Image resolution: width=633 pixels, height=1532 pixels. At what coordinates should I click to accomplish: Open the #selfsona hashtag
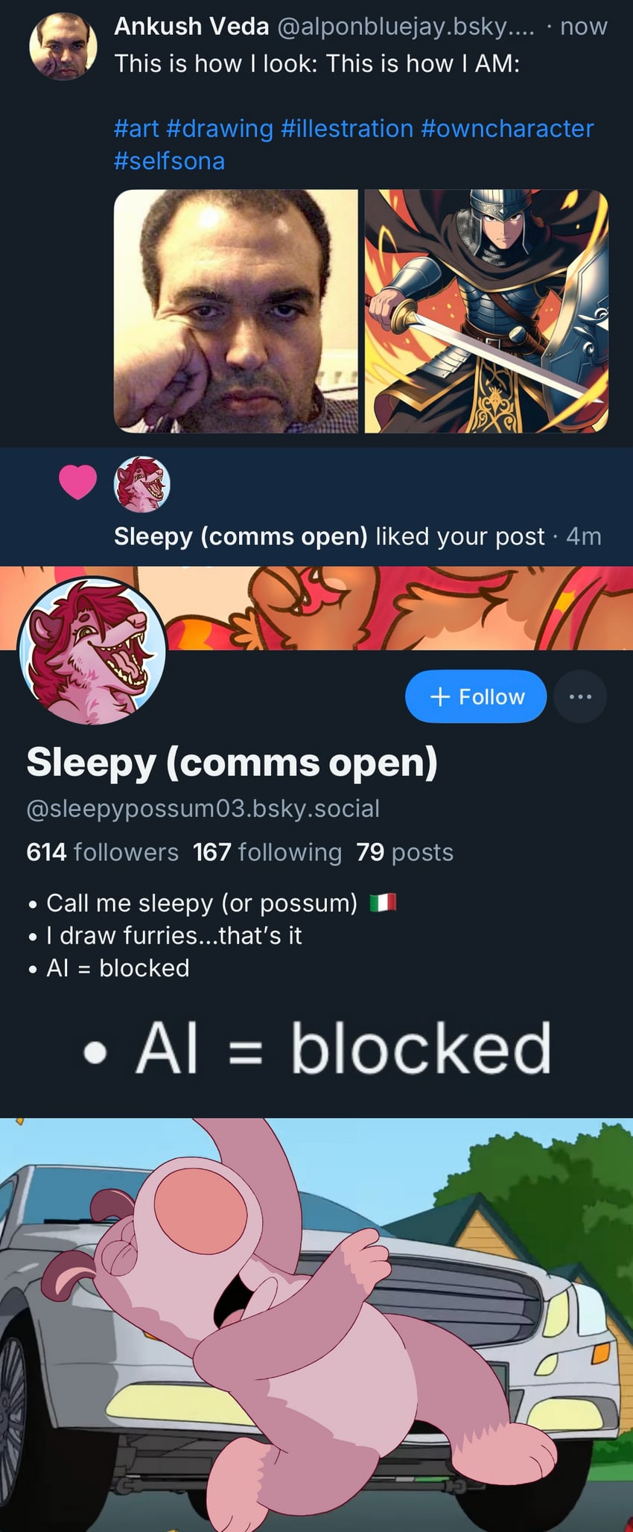pyautogui.click(x=169, y=161)
